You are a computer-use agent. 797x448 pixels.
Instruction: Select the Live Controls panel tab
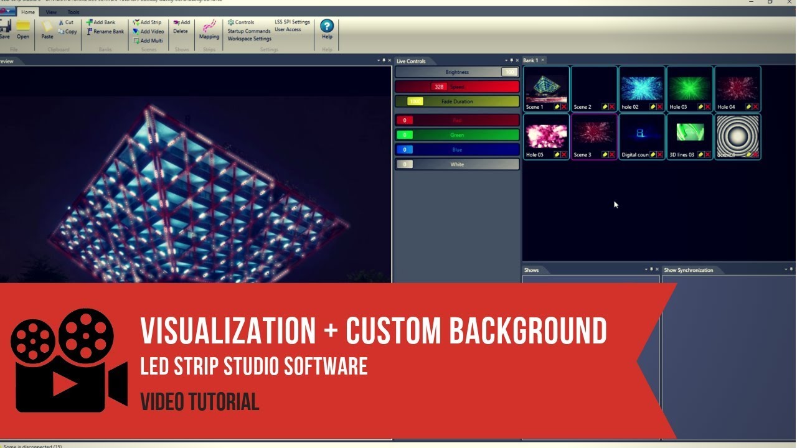(x=411, y=61)
